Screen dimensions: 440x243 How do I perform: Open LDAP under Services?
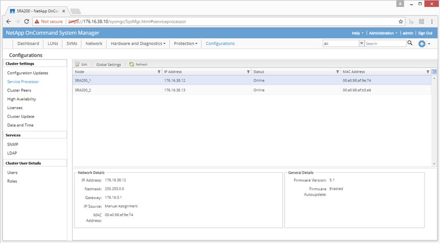click(12, 153)
